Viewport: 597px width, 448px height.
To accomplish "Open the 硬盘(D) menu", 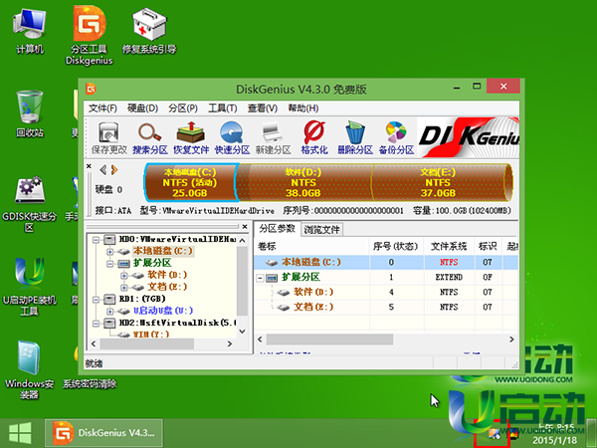I will coord(142,109).
